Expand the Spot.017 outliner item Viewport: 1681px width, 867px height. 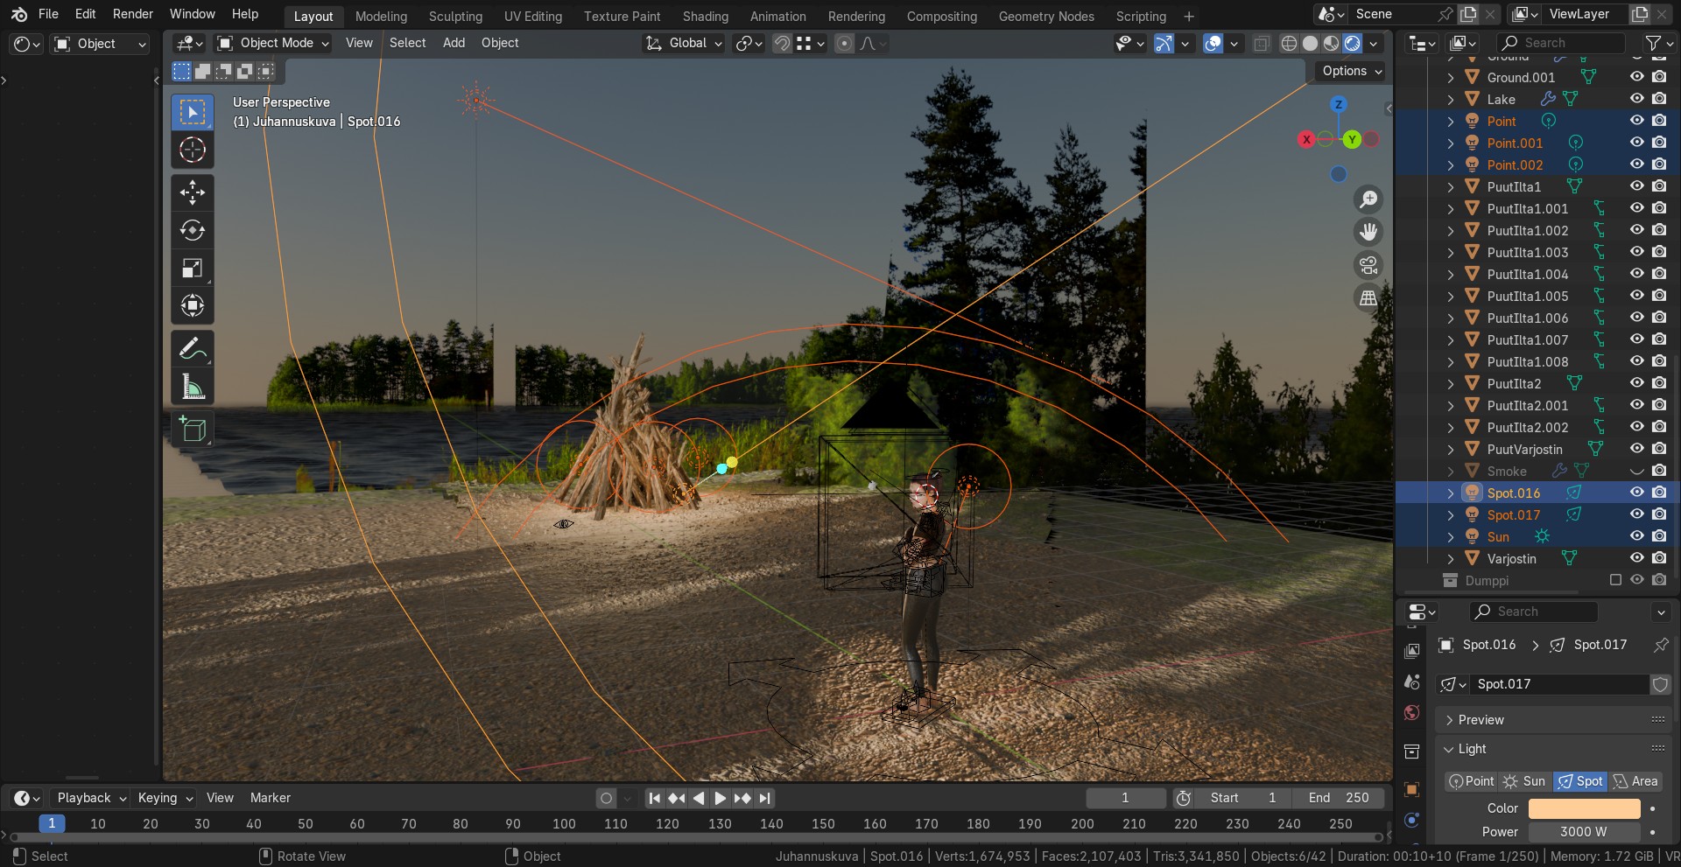[x=1451, y=515]
